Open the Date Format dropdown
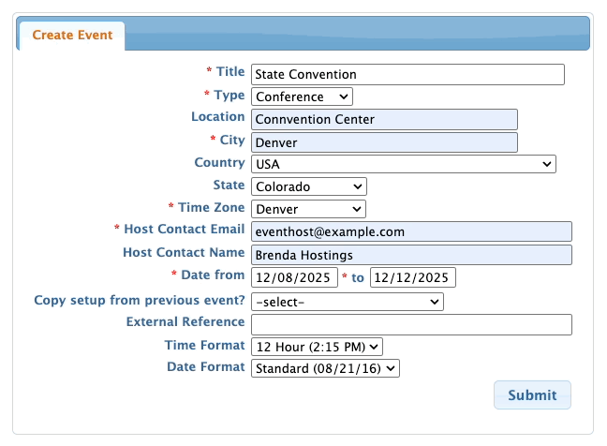607x446 pixels. point(325,369)
